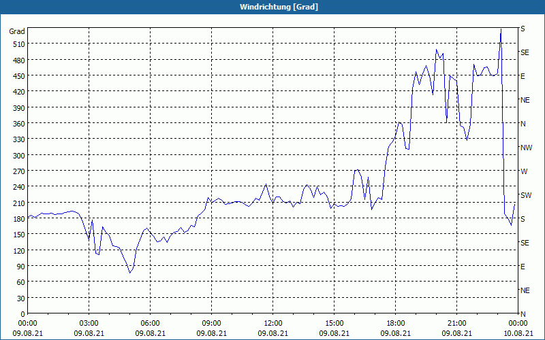Click the 03:00 time axis label
The image size is (545, 340).
point(89,324)
